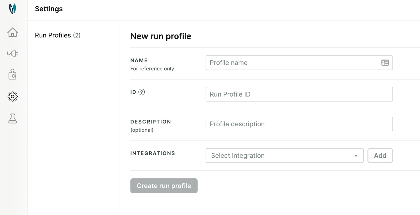
Task: Click the Profile description text box
Action: tap(299, 124)
